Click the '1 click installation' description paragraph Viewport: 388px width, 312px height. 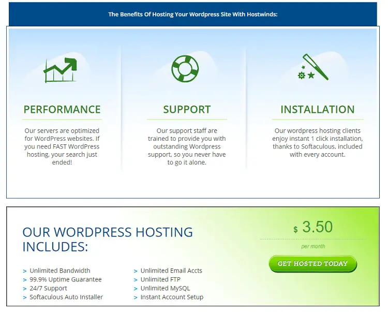pos(318,142)
